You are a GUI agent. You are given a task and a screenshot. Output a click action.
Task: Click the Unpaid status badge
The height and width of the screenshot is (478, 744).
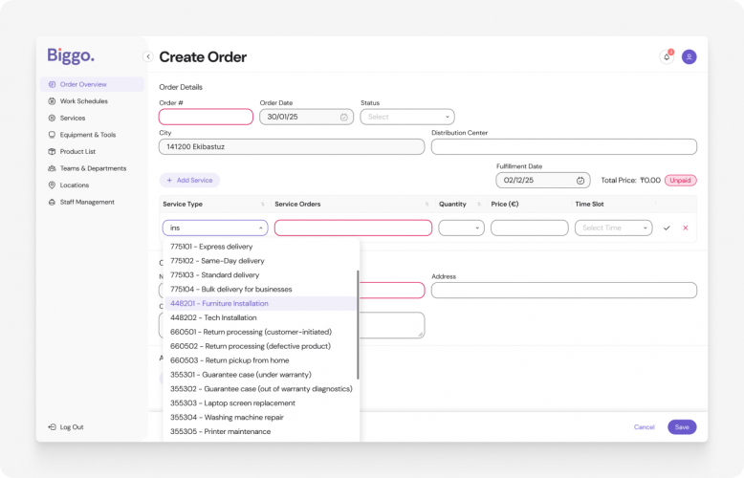(681, 180)
